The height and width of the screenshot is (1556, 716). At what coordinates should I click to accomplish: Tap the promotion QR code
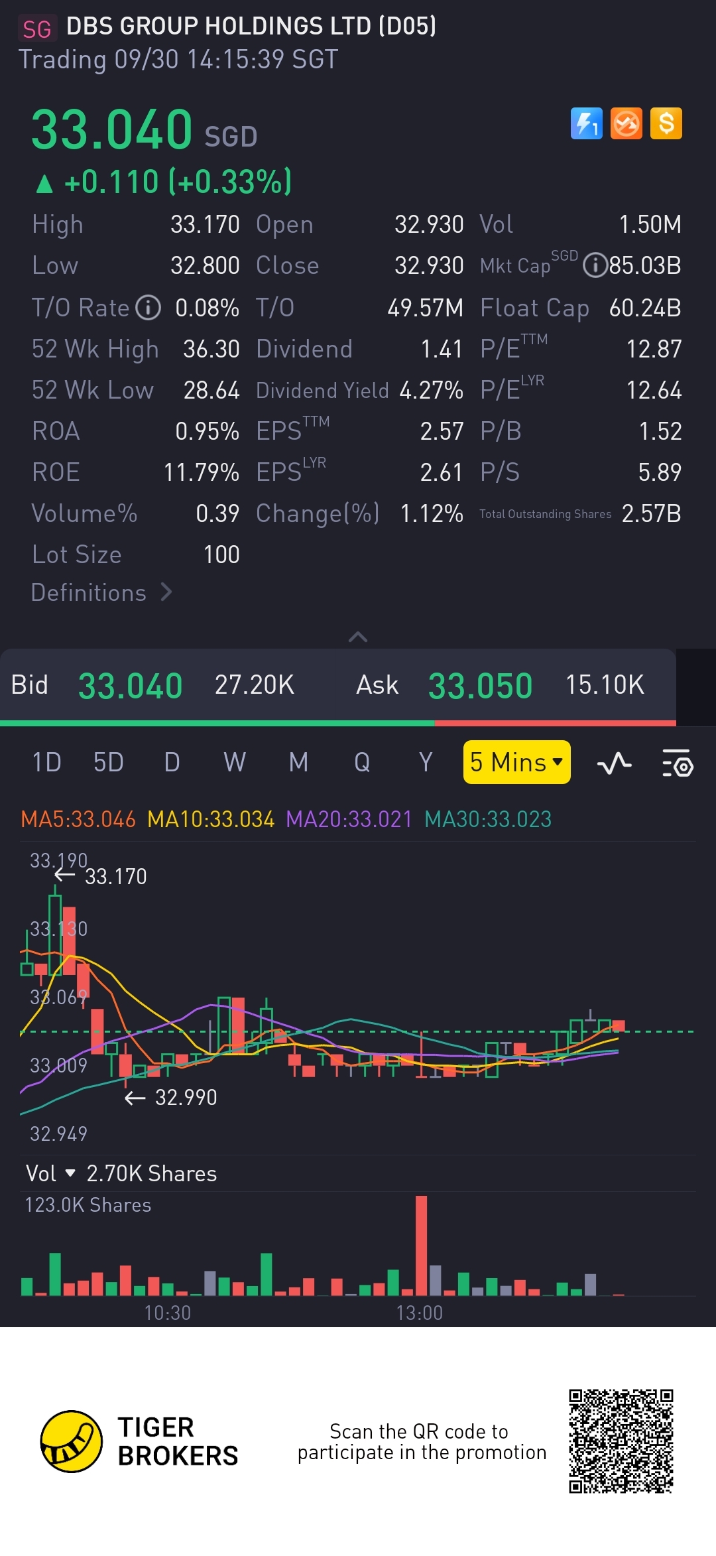coord(621,1441)
